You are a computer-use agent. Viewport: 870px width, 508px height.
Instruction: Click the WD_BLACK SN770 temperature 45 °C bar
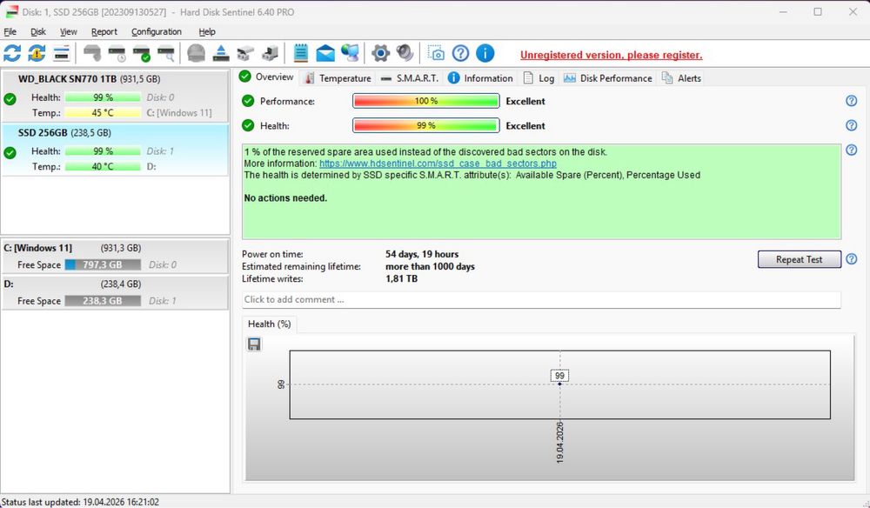tap(103, 112)
